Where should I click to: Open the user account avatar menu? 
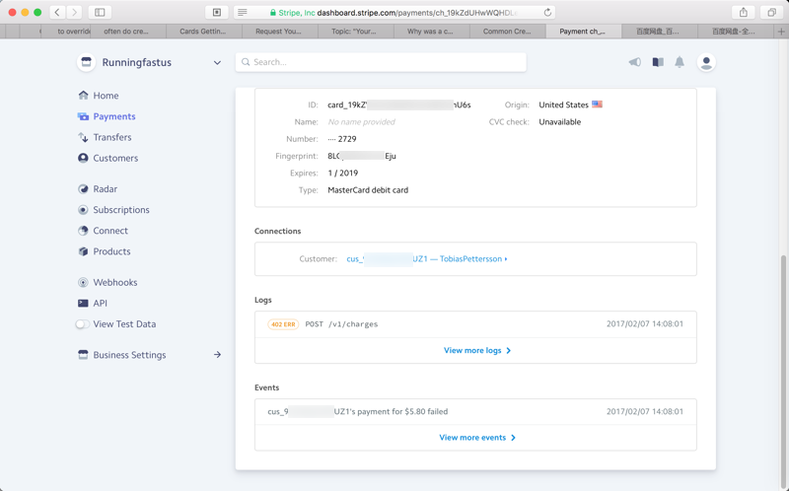[x=706, y=62]
